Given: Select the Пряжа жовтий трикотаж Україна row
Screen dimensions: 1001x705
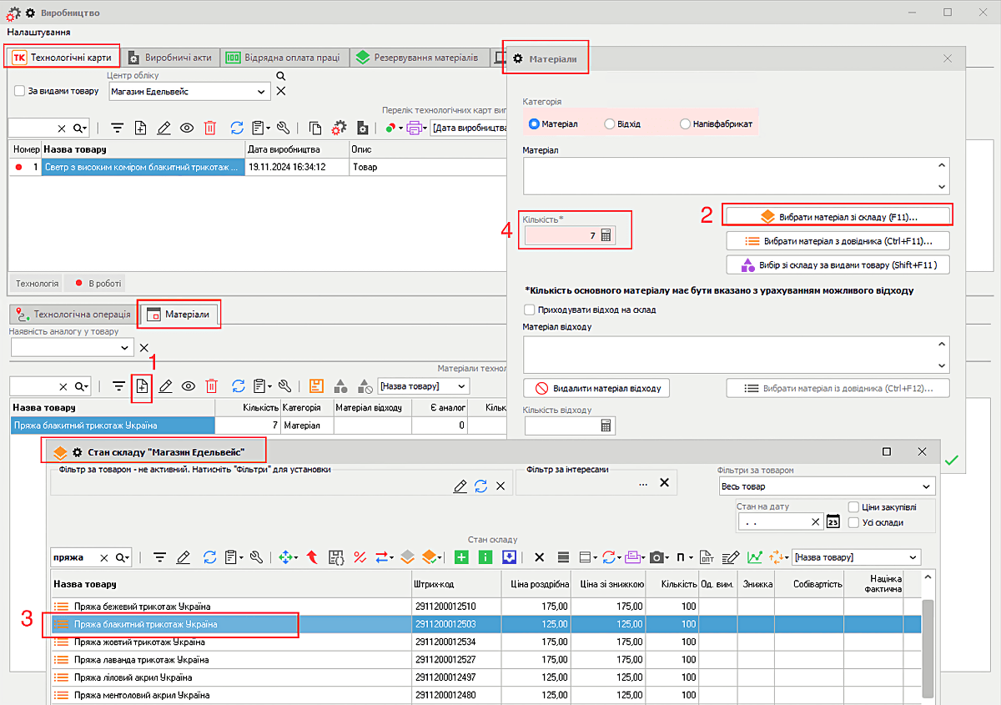Looking at the screenshot, I should [x=140, y=642].
